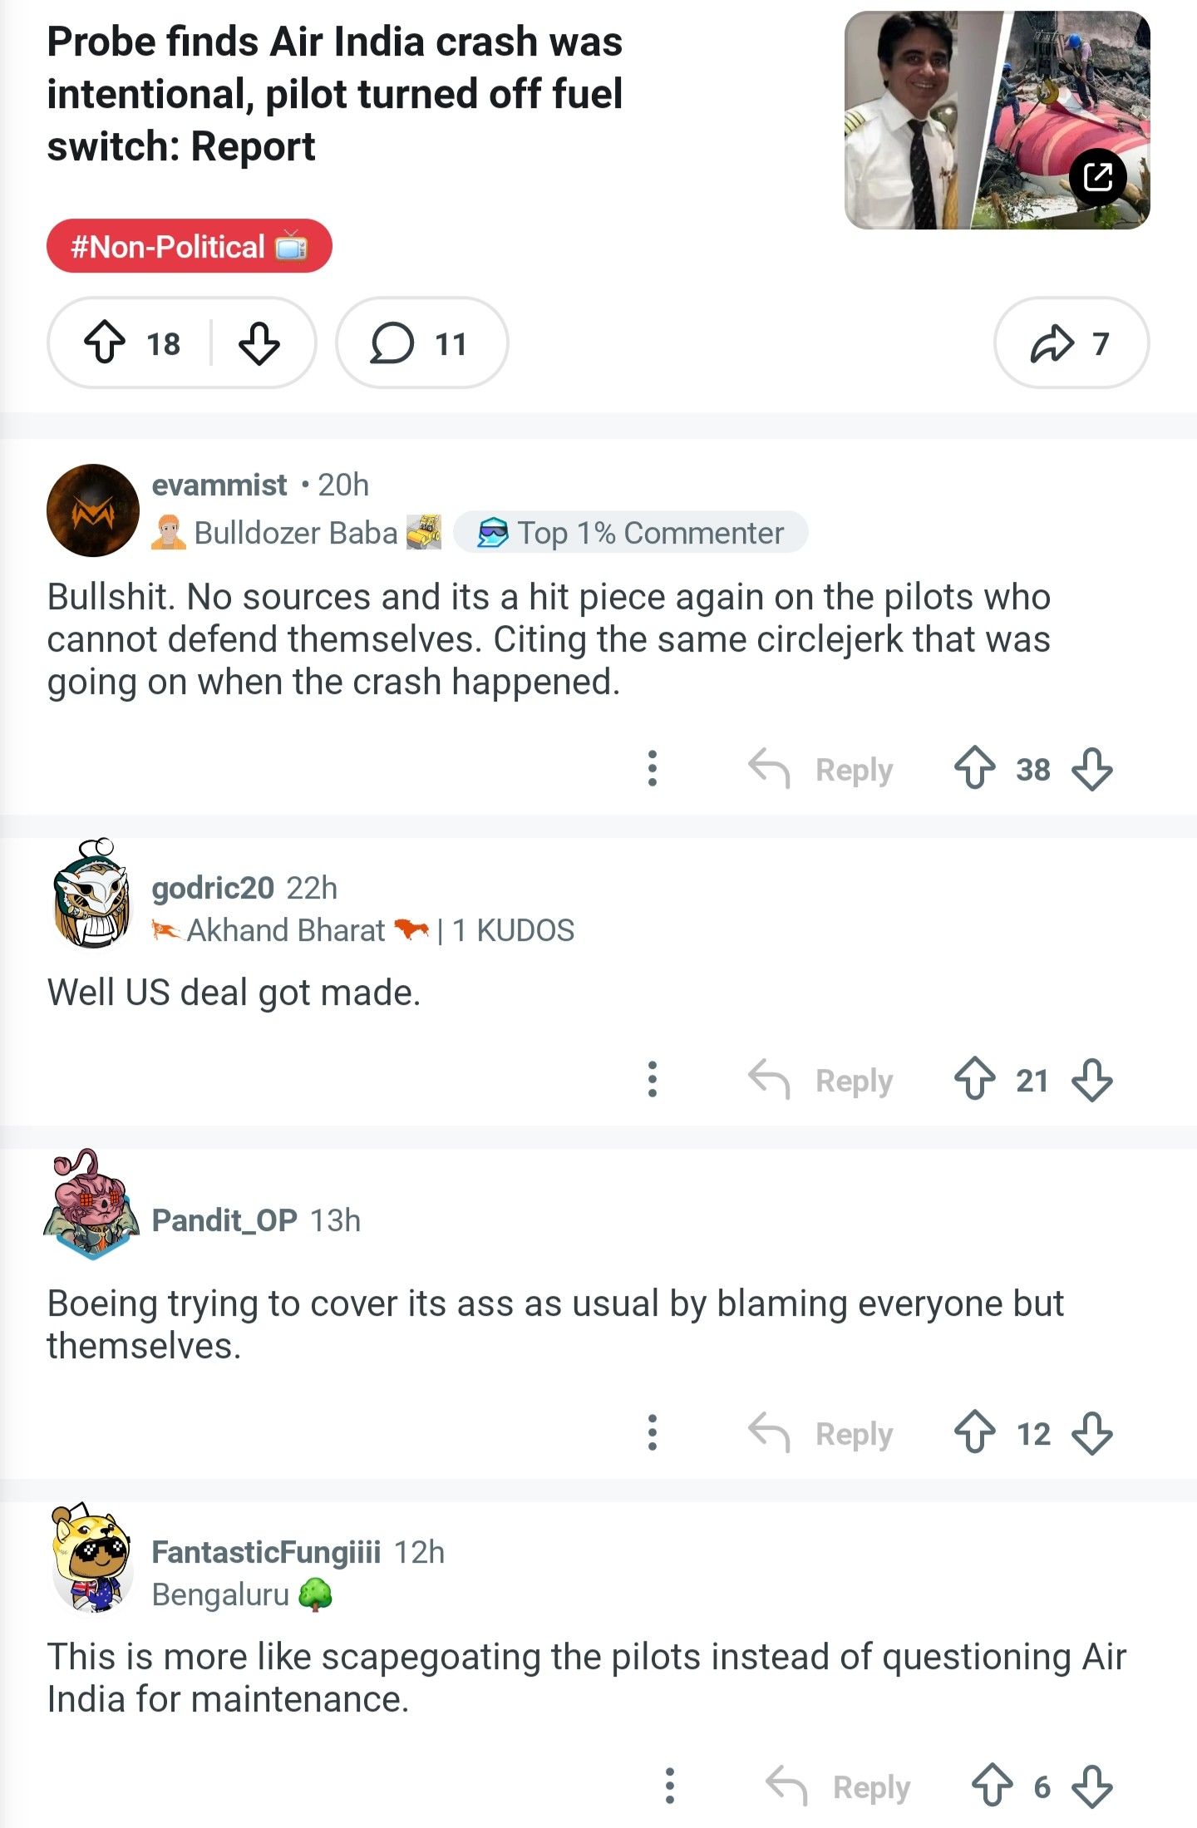
Task: Upvote godric20's US deal comment
Action: 974,1079
